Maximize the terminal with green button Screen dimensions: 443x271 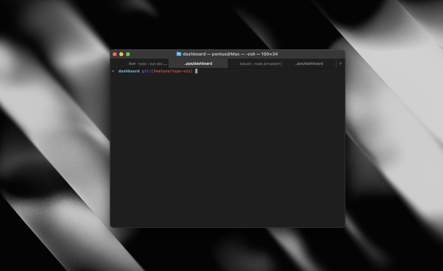128,54
